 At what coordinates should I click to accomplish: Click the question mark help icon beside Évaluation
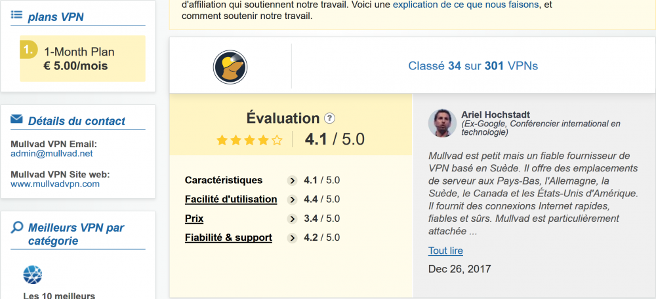[330, 118]
